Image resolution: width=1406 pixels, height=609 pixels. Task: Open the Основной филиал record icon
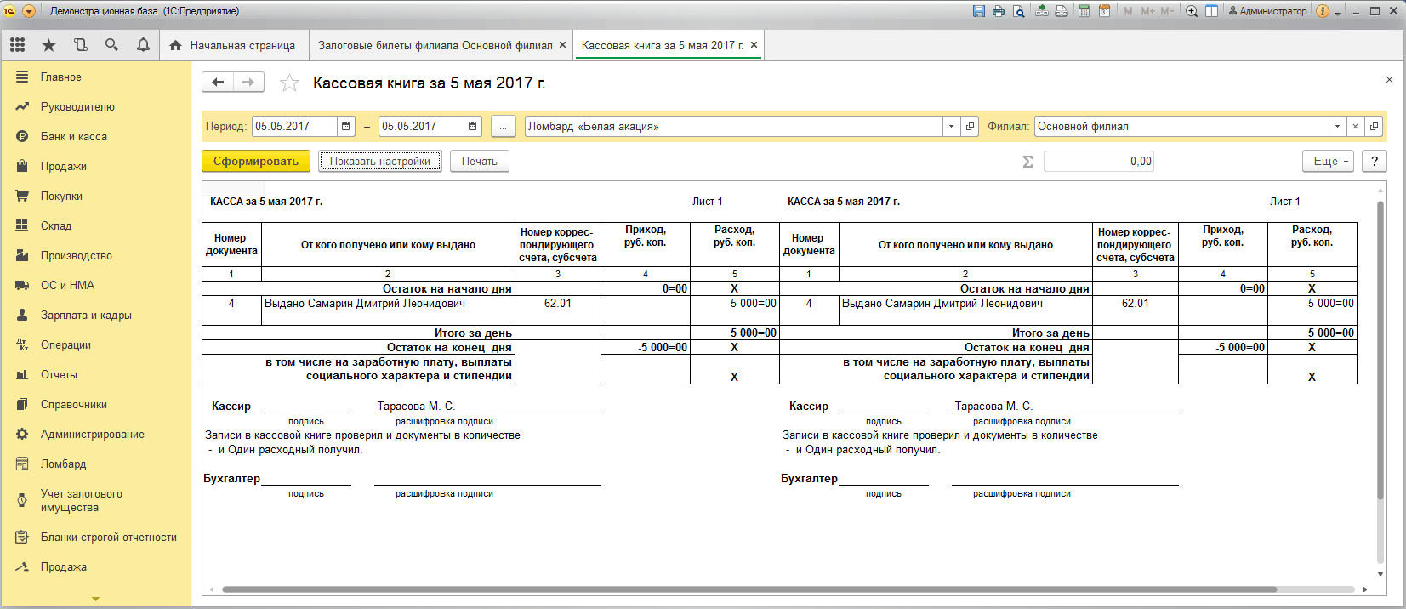pos(1374,126)
